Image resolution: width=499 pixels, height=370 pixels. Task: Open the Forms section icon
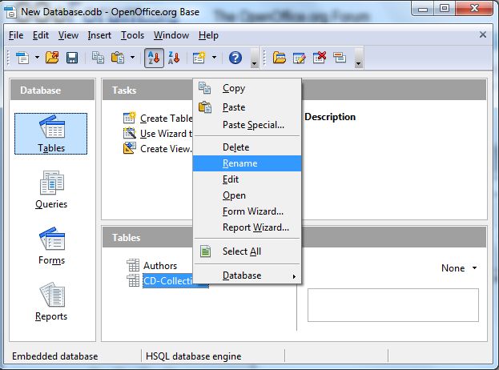[51, 245]
